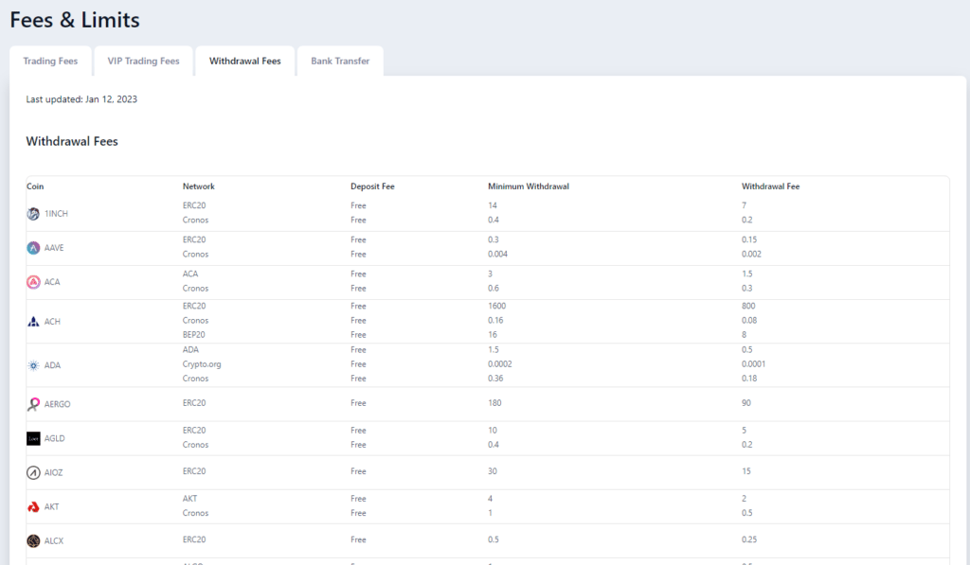Open the Bank Transfer tab
This screenshot has height=565, width=970.
point(340,62)
